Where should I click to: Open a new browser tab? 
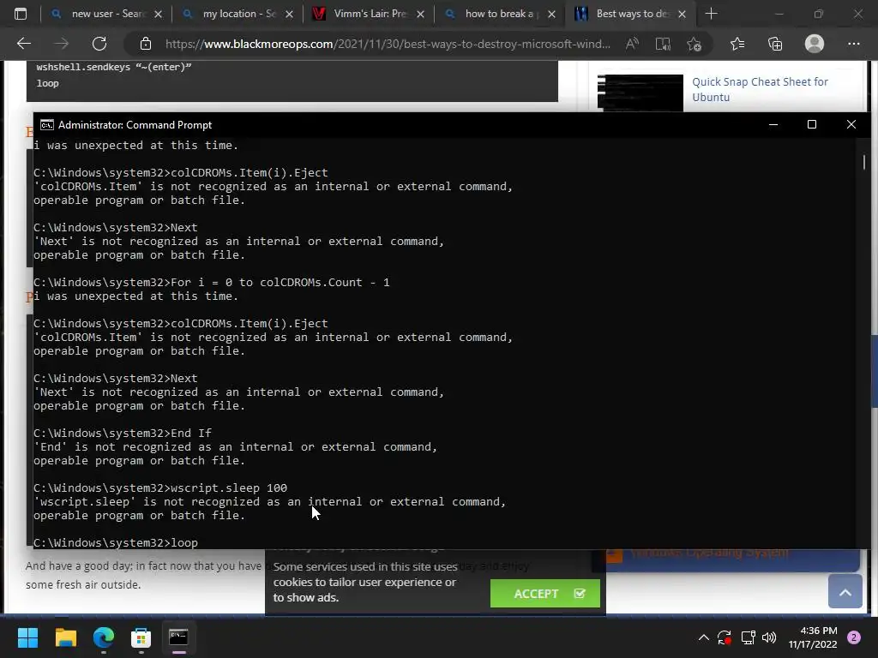(711, 14)
